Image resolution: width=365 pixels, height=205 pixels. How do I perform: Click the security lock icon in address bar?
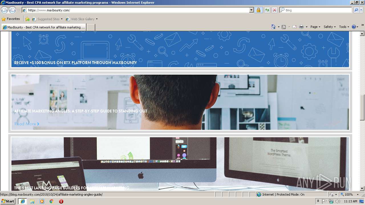(x=258, y=10)
